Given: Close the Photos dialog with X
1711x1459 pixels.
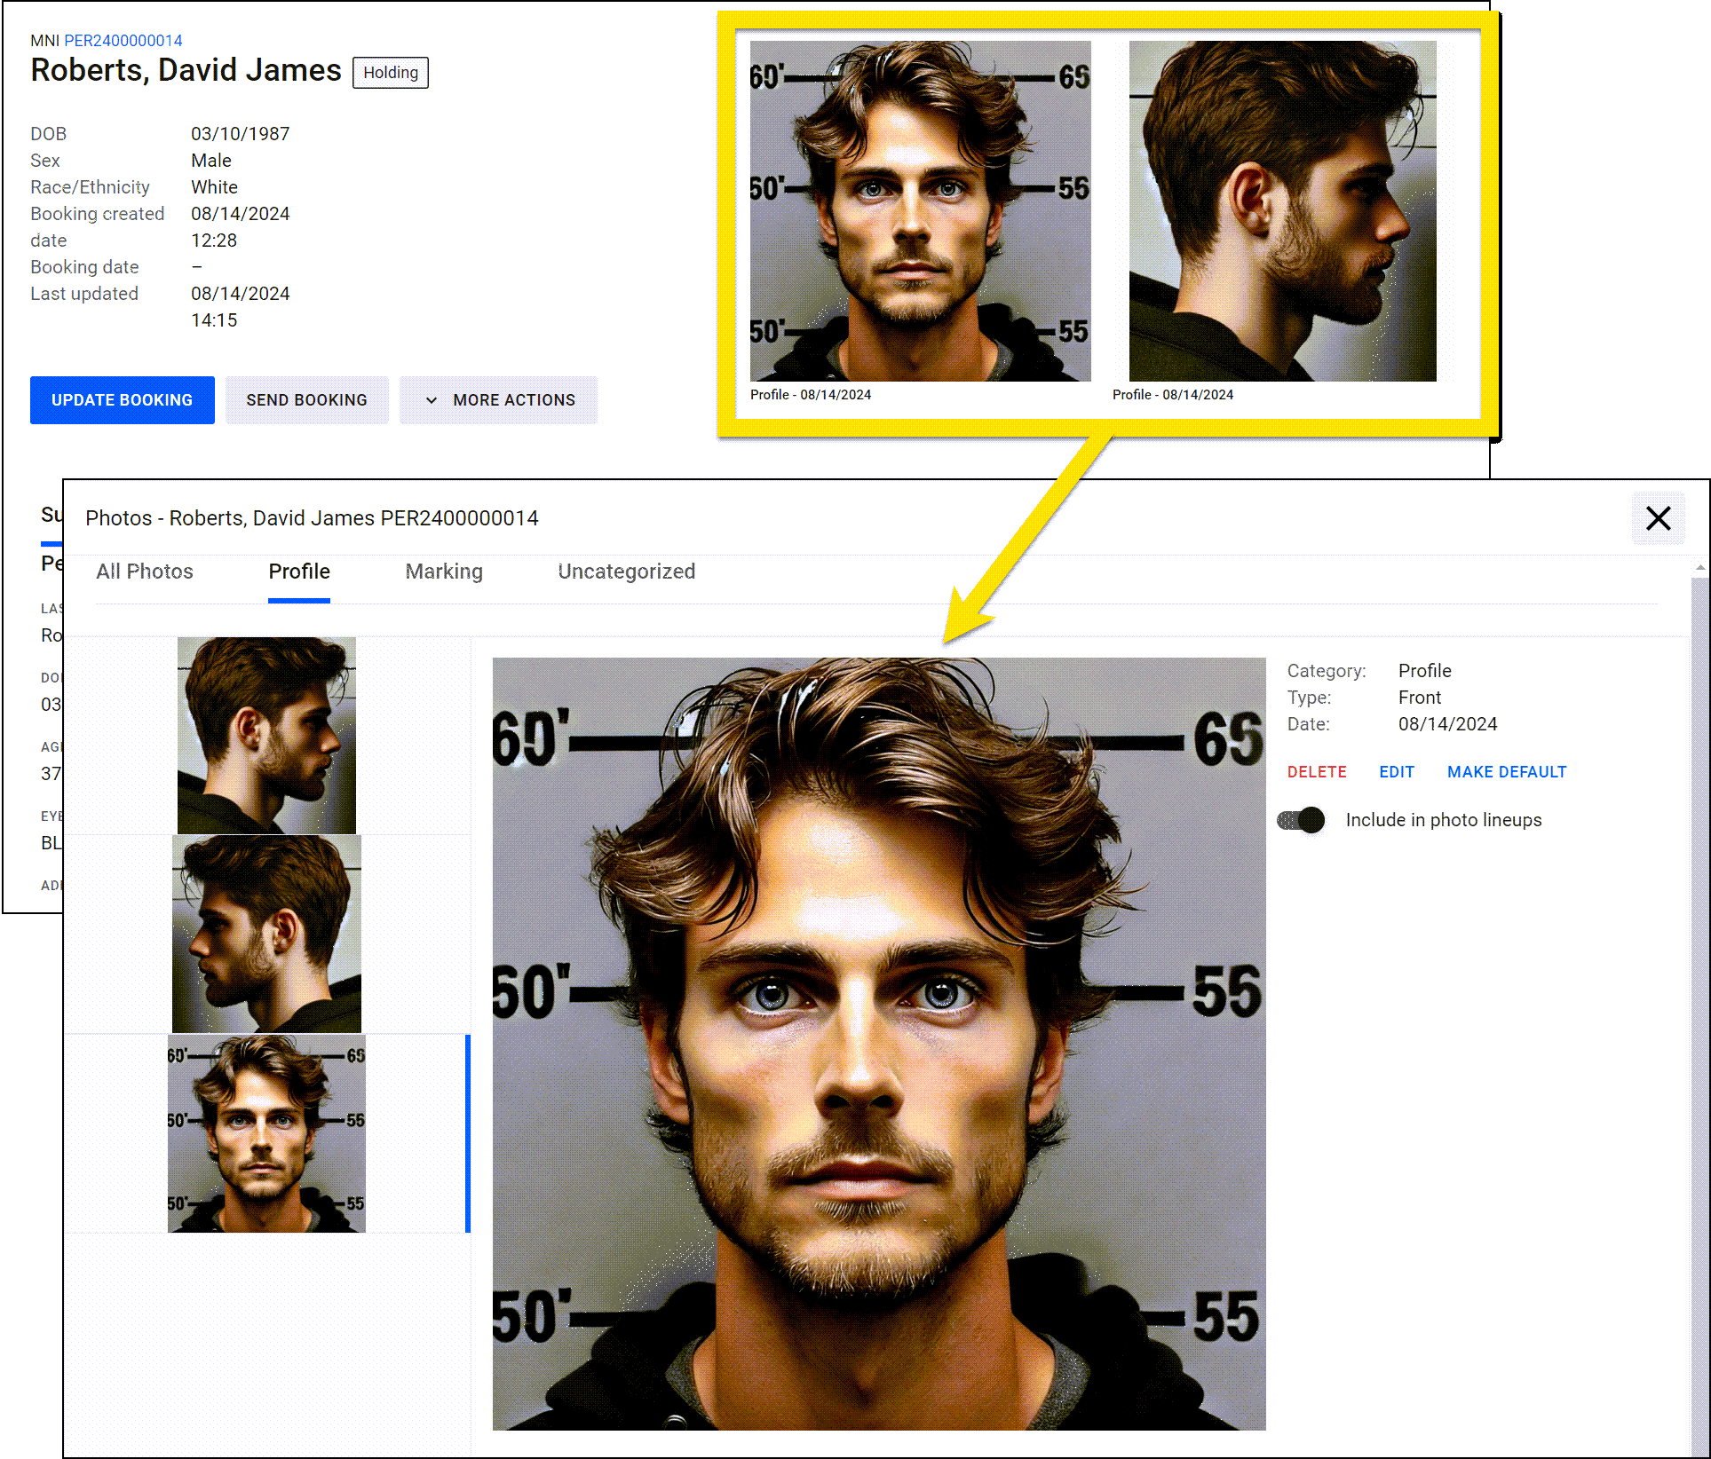Looking at the screenshot, I should coord(1658,518).
